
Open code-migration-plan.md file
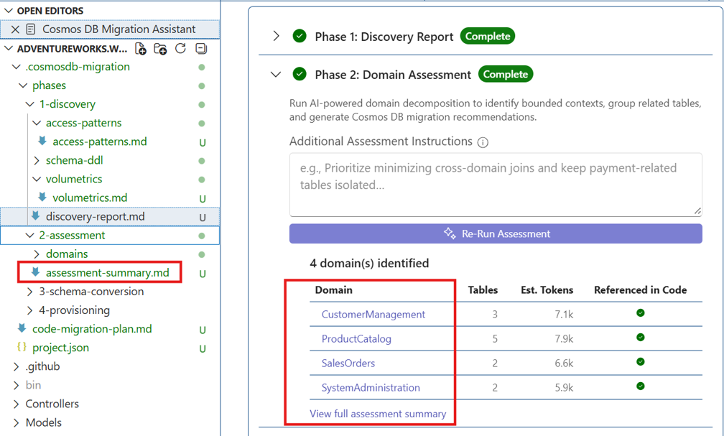[x=92, y=329]
